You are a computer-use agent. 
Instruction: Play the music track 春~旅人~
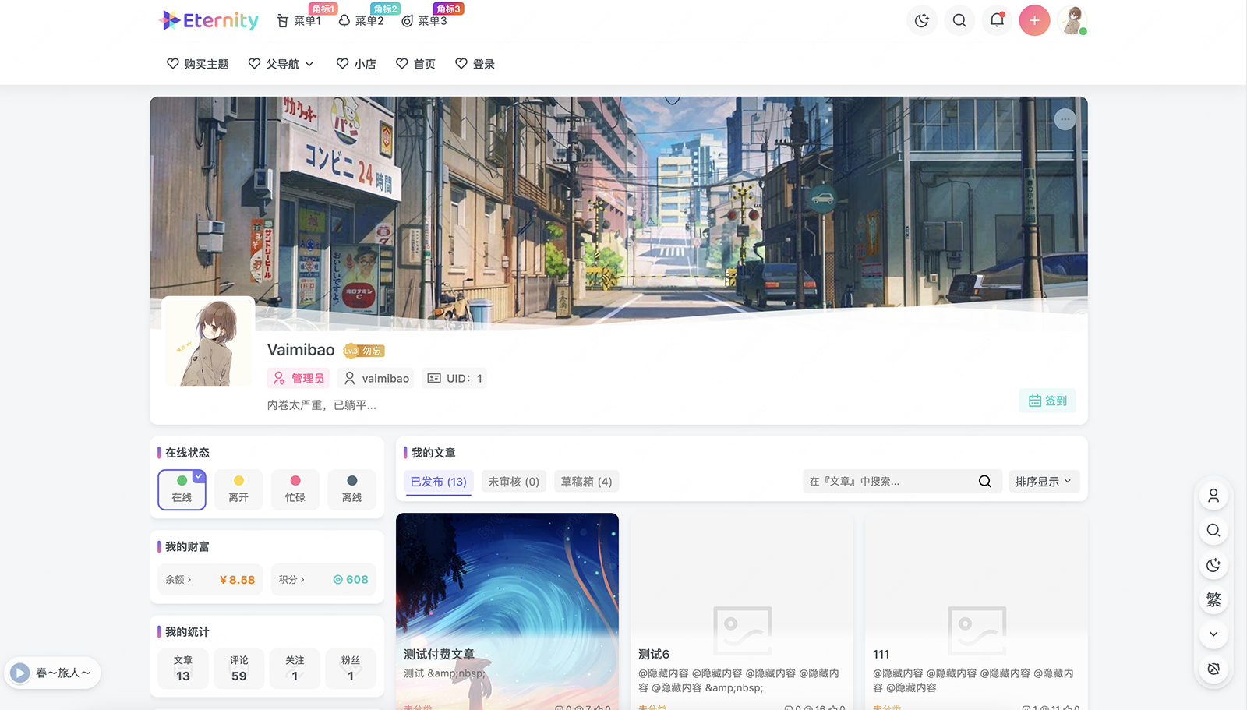point(20,673)
